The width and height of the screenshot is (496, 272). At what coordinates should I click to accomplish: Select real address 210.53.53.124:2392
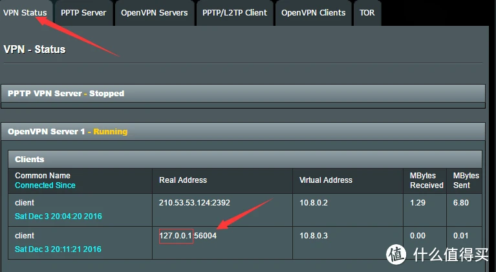coord(195,203)
